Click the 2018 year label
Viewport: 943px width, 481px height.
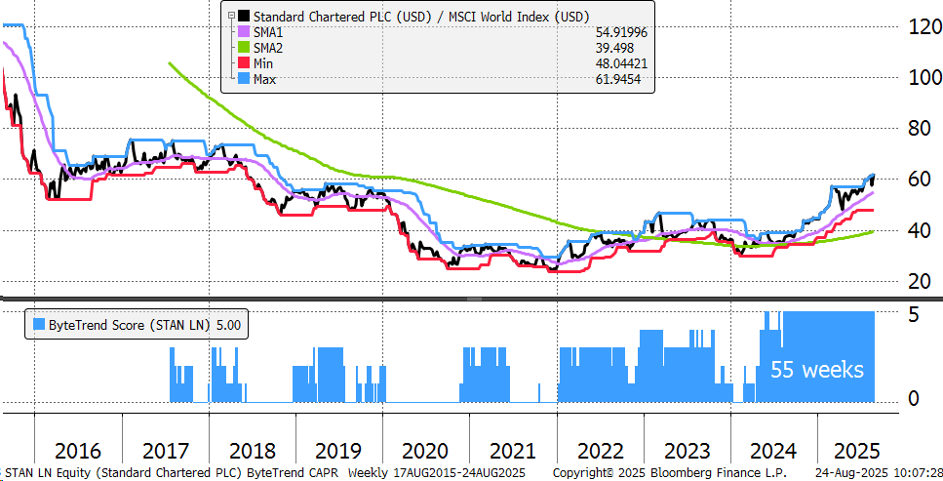[x=254, y=451]
